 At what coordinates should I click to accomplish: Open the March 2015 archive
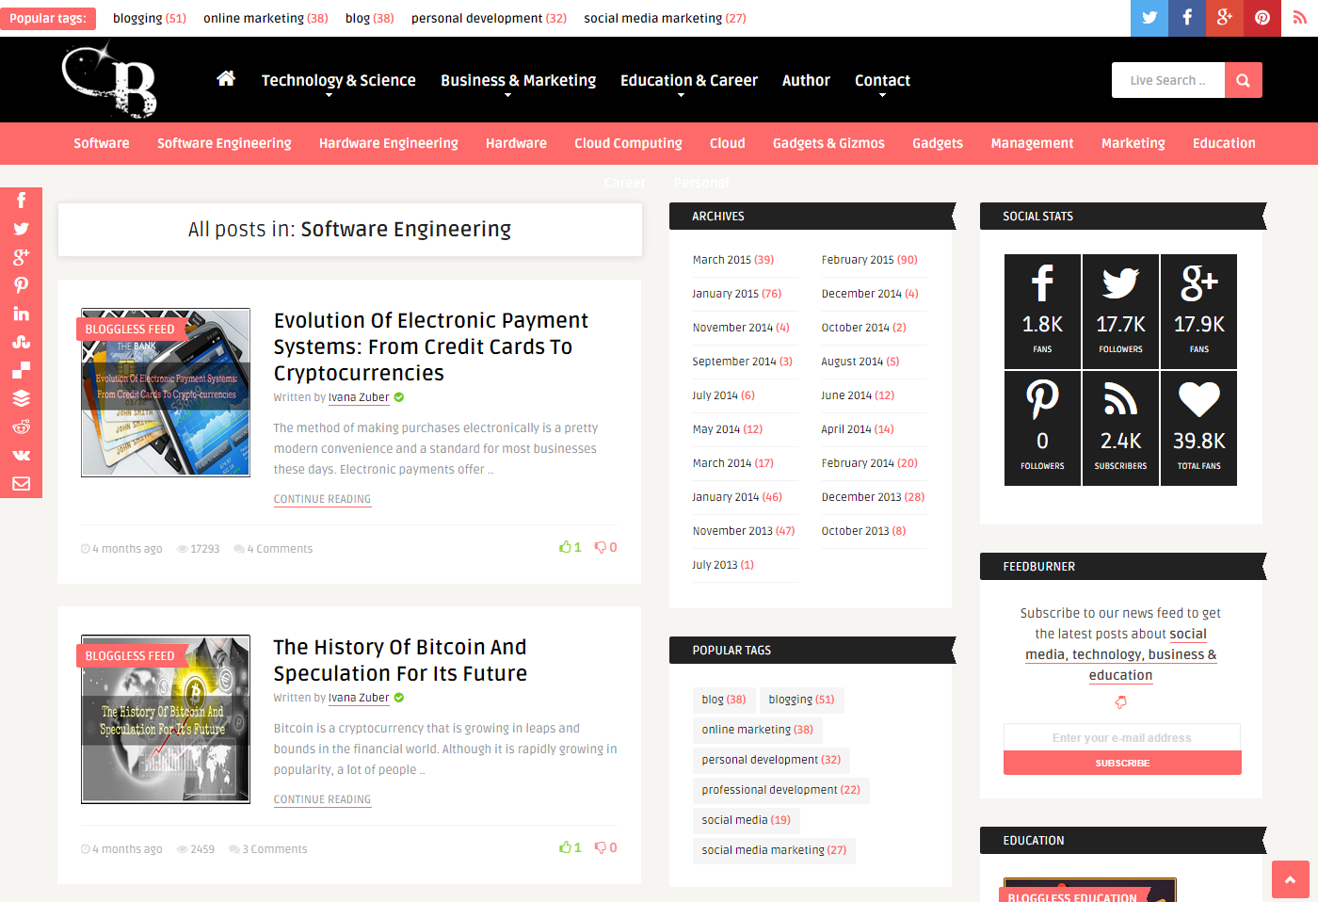pyautogui.click(x=733, y=260)
